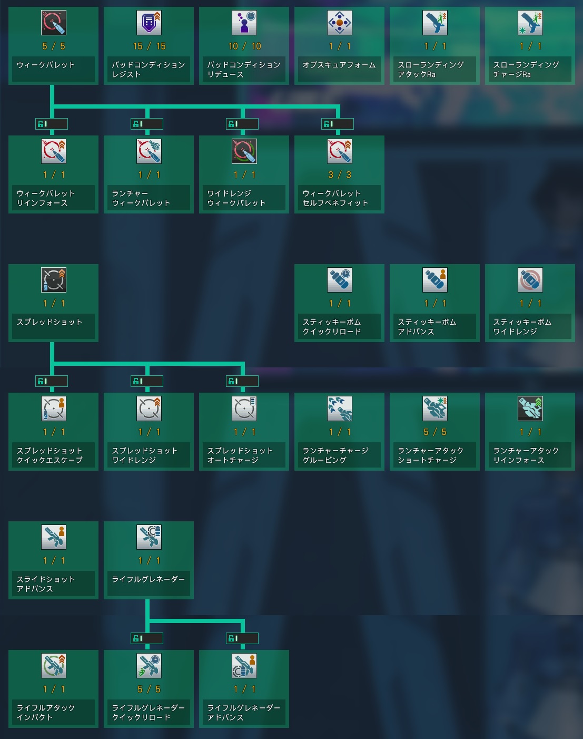
Task: Select the スライドショットアドバンス skill icon
Action: pos(53,537)
